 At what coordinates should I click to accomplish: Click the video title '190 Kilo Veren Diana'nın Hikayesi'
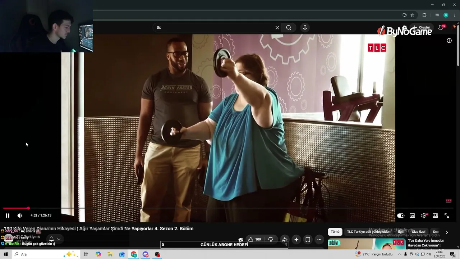[x=99, y=228]
